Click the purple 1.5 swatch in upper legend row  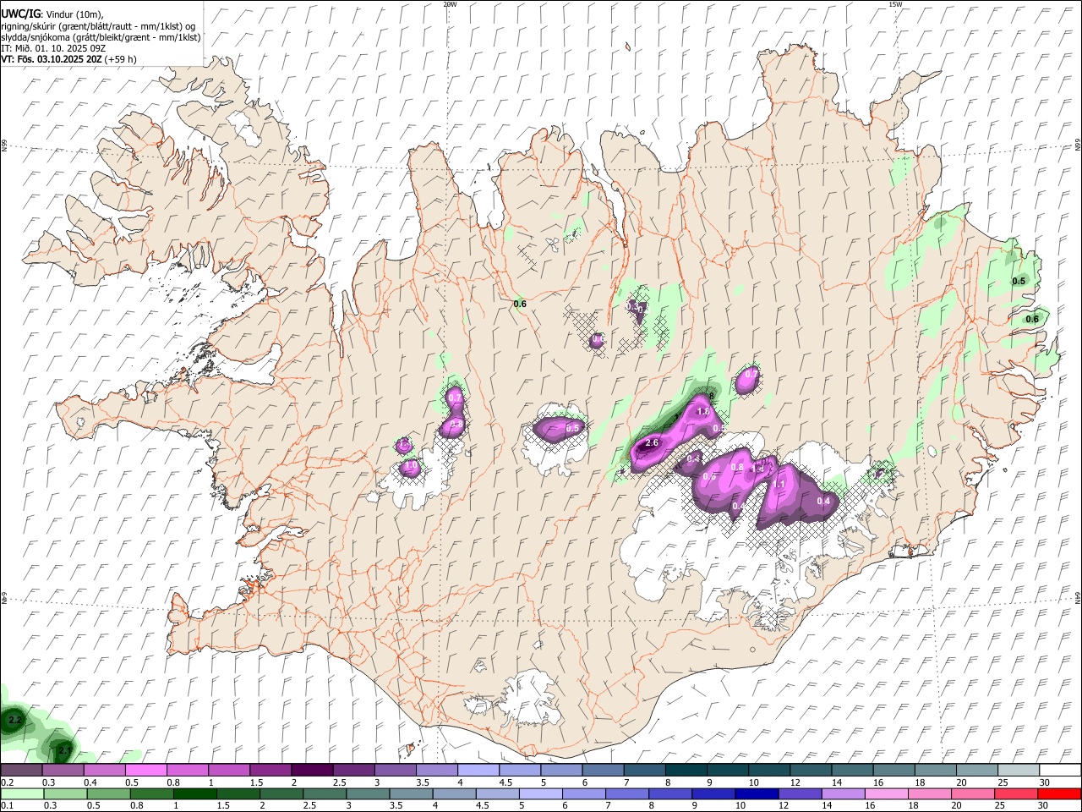(x=270, y=770)
